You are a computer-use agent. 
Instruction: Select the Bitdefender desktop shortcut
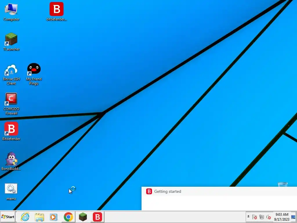[x=11, y=131]
